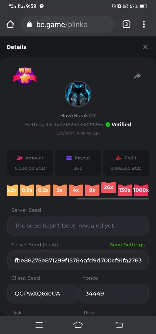Screen dimensions: 156x334
Task: Click the 130x multiplier tile
Action: pyautogui.click(x=125, y=190)
